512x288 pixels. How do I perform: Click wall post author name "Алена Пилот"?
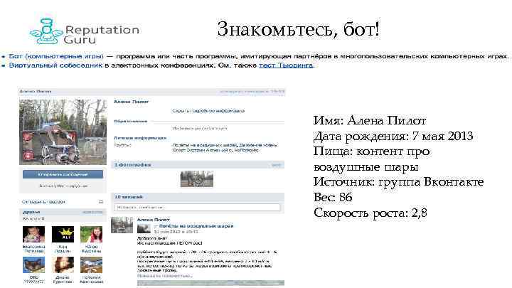tap(153, 220)
